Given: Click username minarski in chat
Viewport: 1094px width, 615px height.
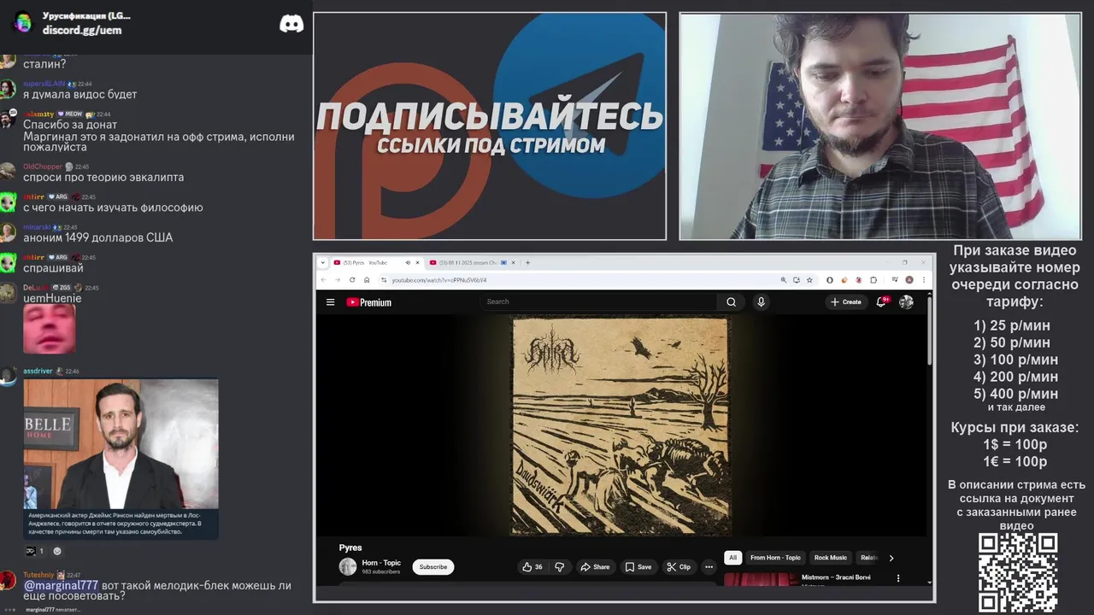Looking at the screenshot, I should coord(37,227).
